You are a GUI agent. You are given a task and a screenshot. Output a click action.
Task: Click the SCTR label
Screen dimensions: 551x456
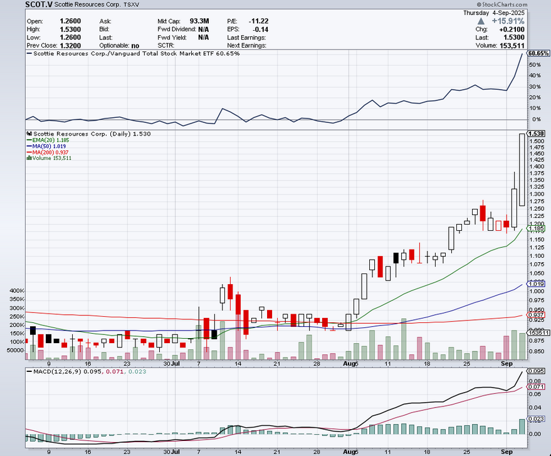[166, 46]
